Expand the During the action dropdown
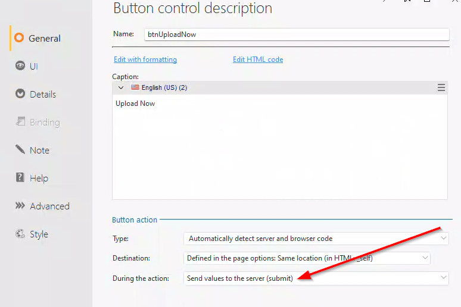The width and height of the screenshot is (461, 307). point(316,278)
